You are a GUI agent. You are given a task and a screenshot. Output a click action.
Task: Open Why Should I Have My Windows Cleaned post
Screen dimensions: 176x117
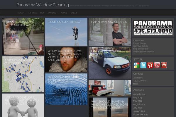tap(110, 107)
